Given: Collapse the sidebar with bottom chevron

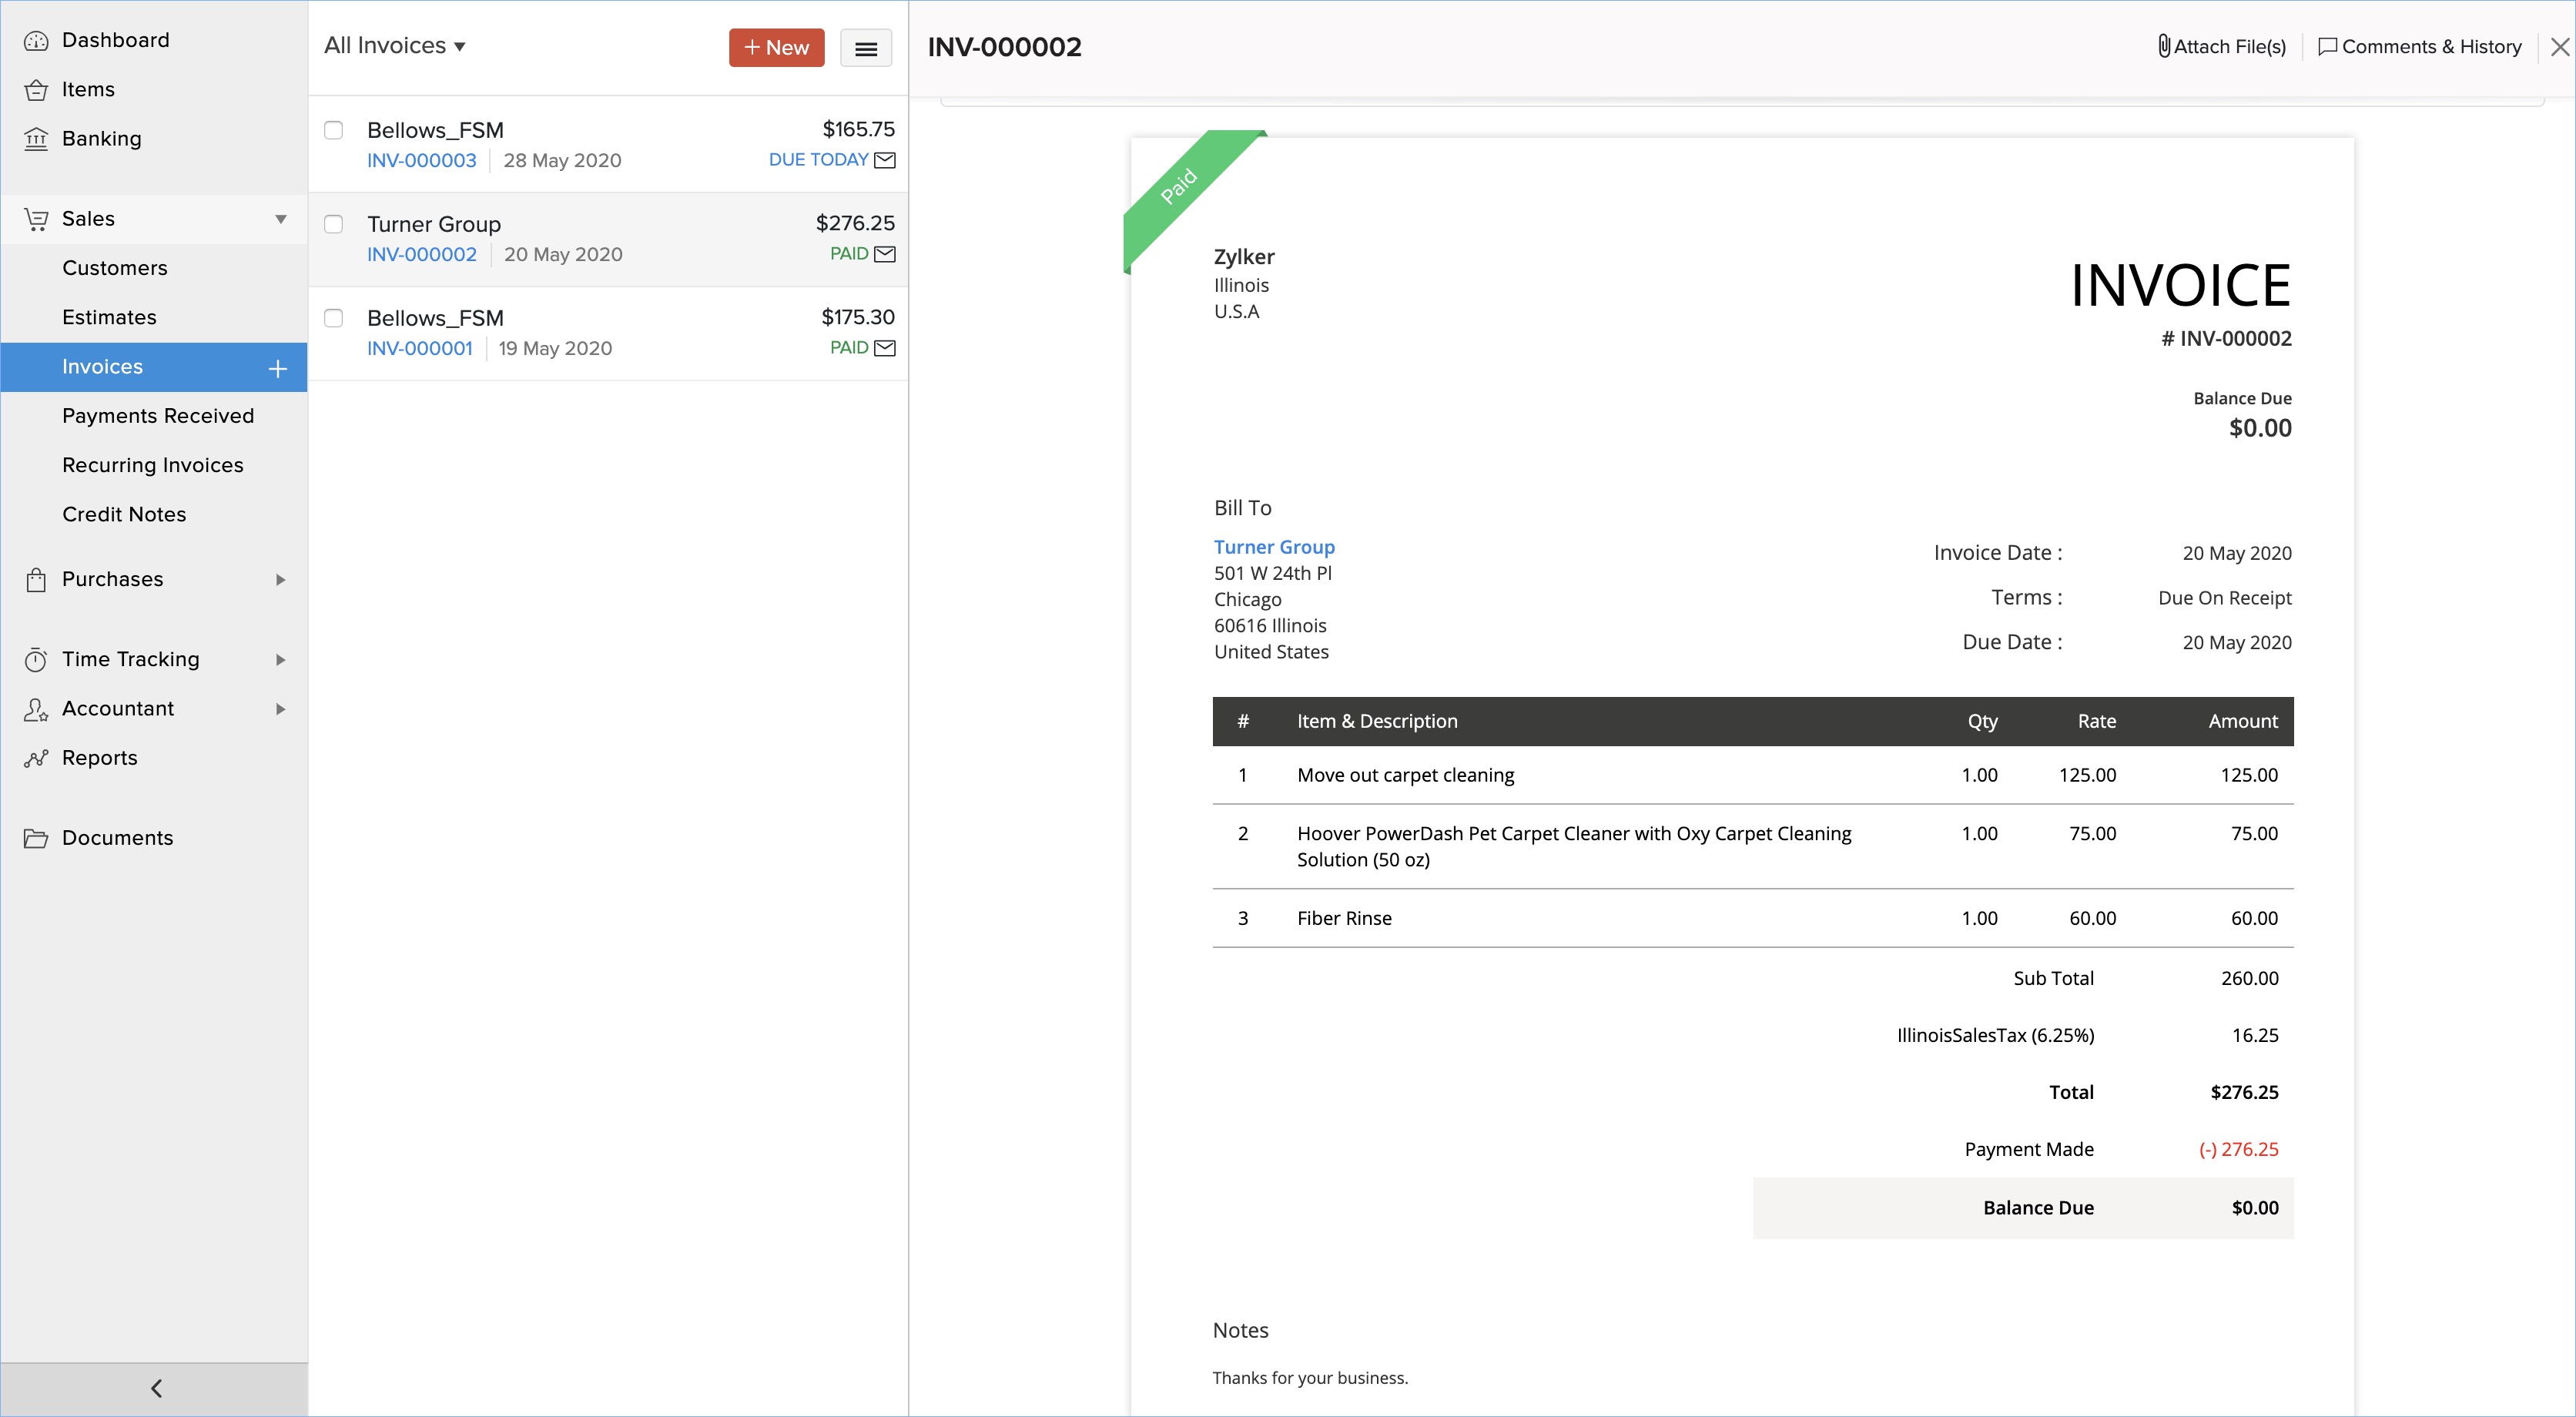Looking at the screenshot, I should point(156,1388).
